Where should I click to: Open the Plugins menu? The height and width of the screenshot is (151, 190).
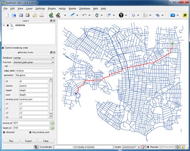(52, 9)
